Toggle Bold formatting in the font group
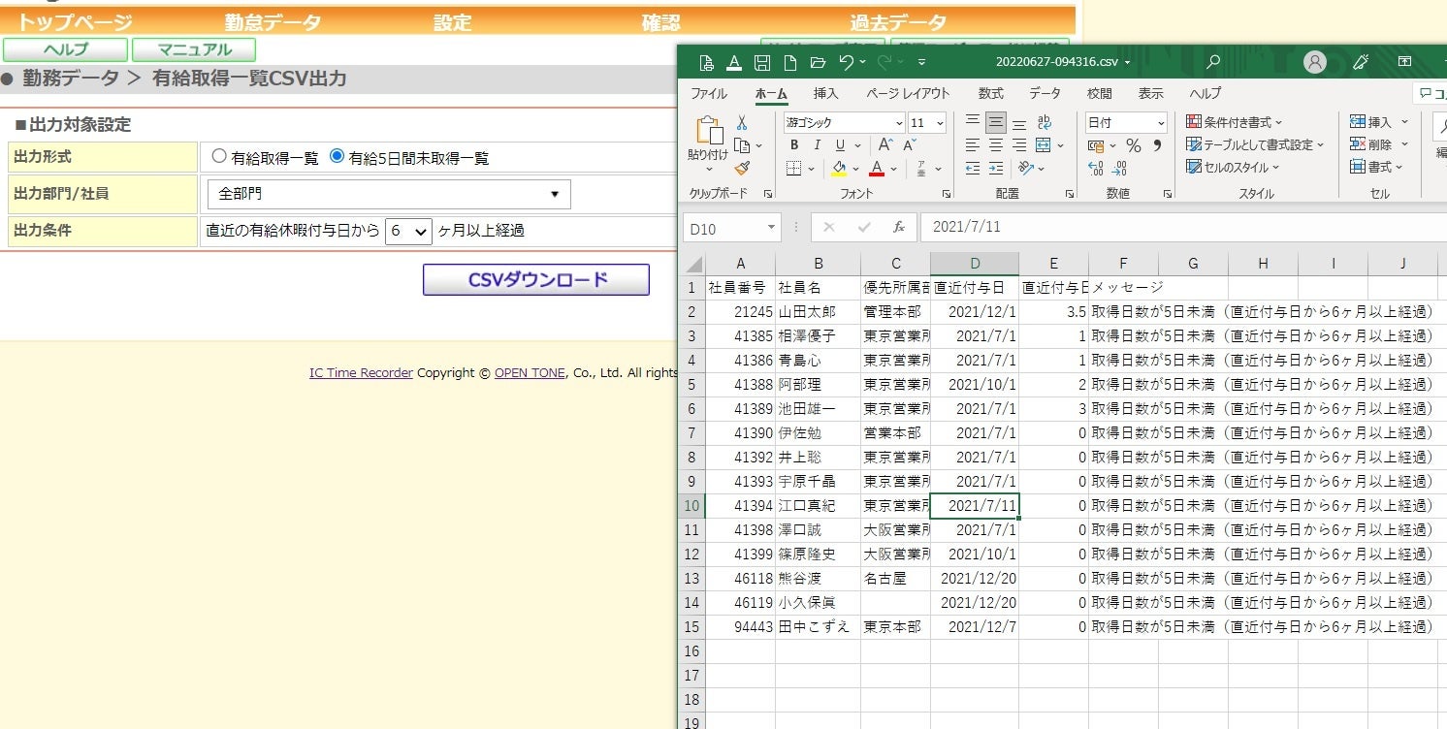This screenshot has height=729, width=1447. (793, 145)
